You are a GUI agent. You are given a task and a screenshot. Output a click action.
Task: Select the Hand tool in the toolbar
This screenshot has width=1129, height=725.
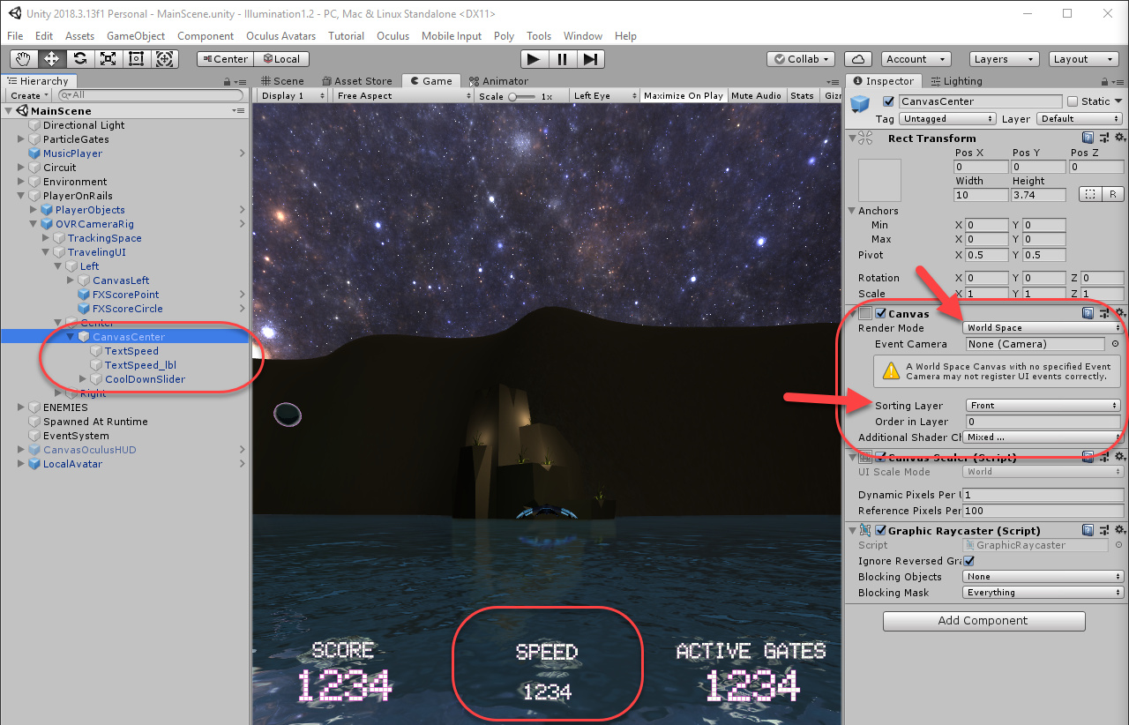pyautogui.click(x=23, y=58)
